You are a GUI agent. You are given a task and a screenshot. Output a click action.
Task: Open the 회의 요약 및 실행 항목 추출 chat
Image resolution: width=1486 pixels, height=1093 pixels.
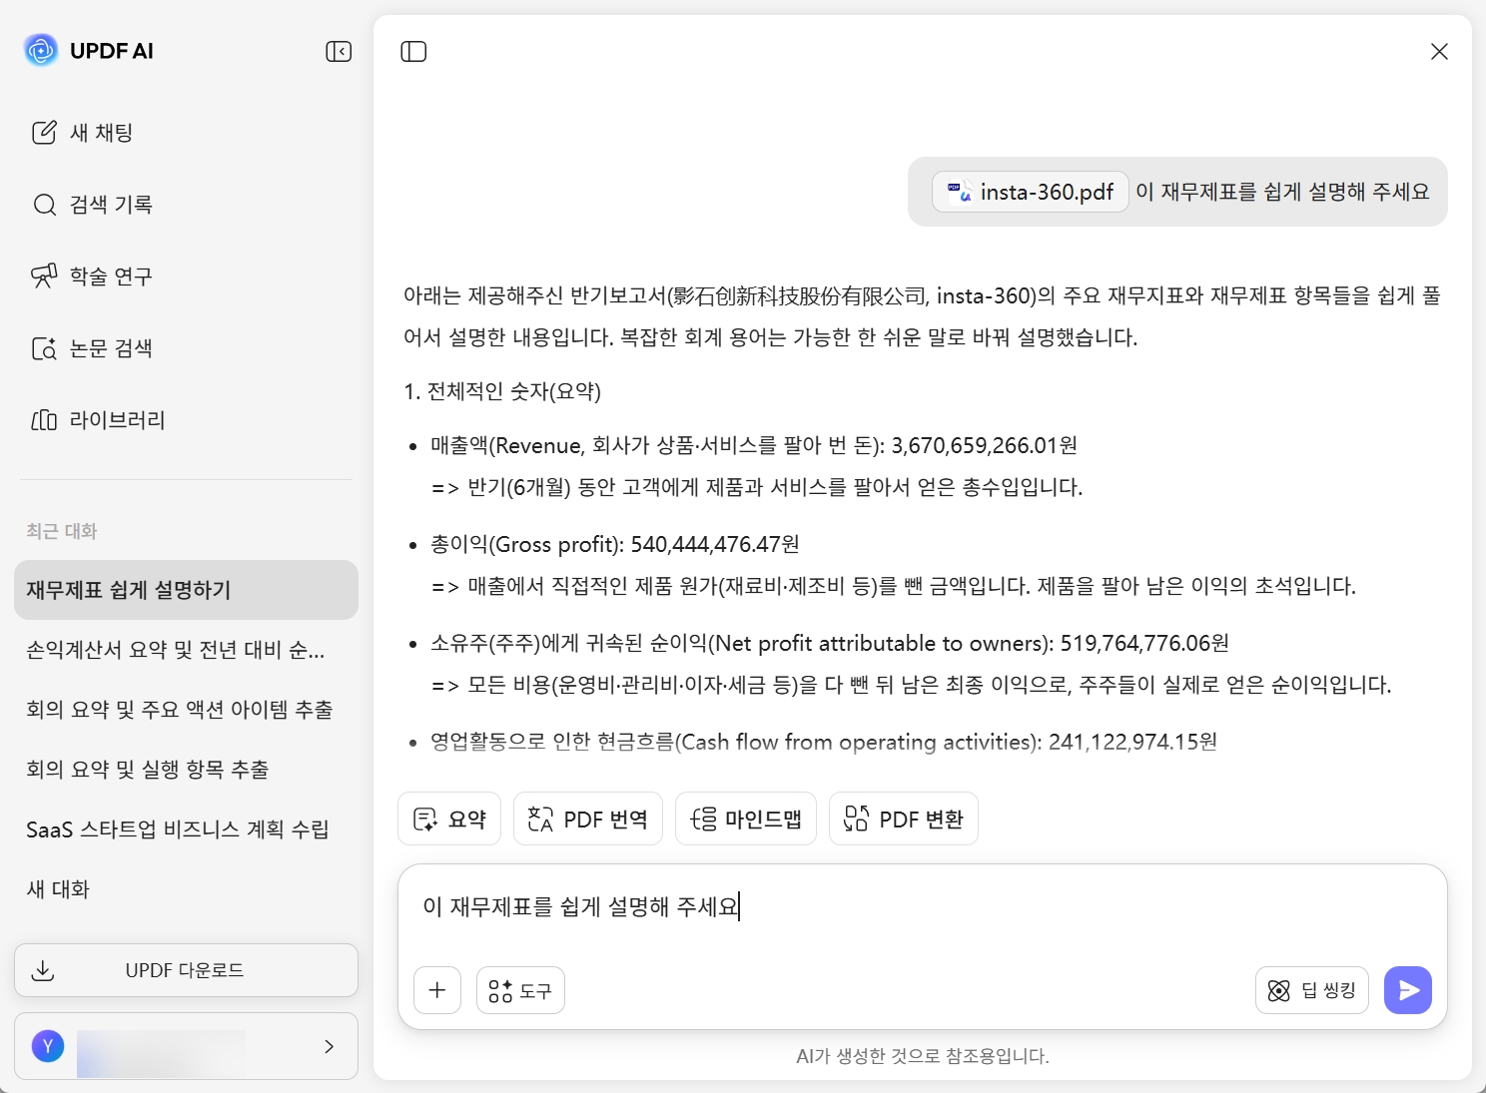click(x=186, y=770)
